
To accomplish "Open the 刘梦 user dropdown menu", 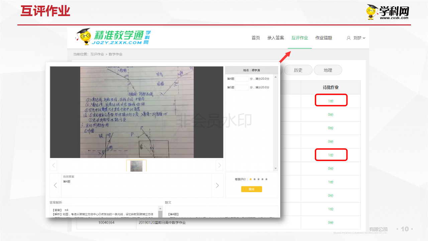I will [359, 38].
